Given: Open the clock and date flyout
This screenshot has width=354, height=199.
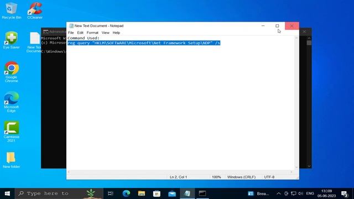Looking at the screenshot, I should pos(326,193).
